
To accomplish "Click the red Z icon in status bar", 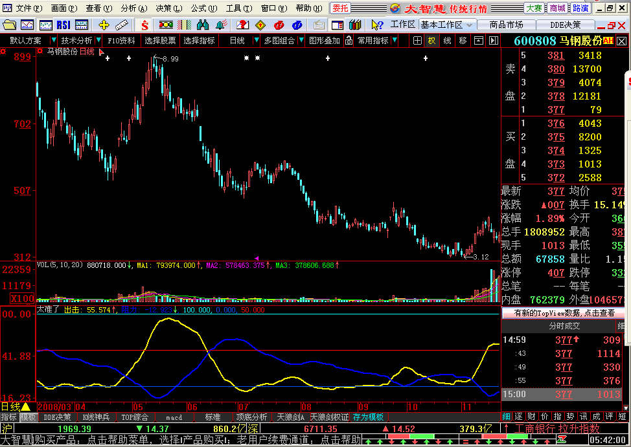I will point(562,441).
